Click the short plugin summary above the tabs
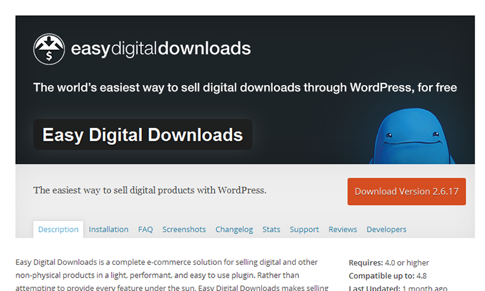 click(150, 190)
